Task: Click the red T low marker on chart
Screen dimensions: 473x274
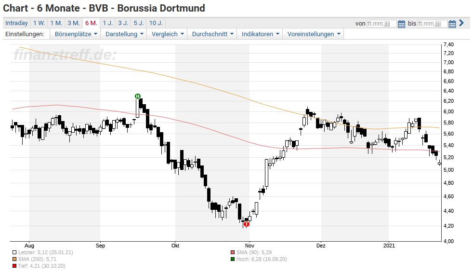Action: (x=247, y=224)
